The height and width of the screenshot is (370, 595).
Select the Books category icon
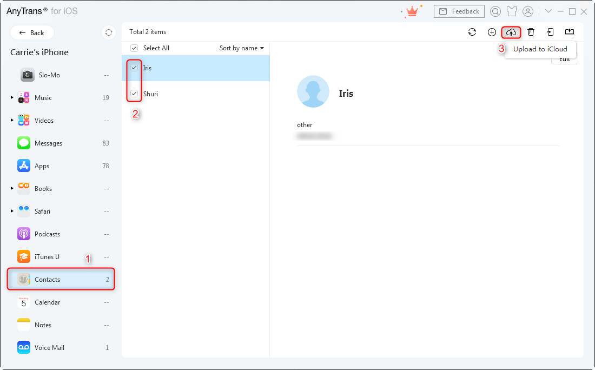click(x=23, y=189)
